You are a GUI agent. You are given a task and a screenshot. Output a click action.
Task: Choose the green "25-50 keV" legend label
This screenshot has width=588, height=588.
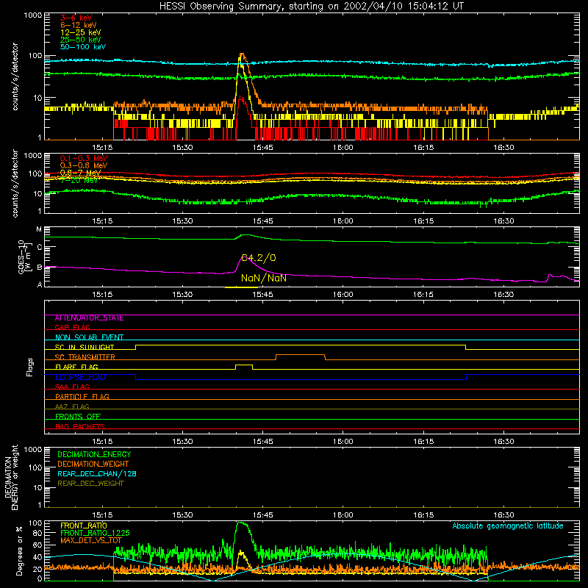pyautogui.click(x=80, y=40)
